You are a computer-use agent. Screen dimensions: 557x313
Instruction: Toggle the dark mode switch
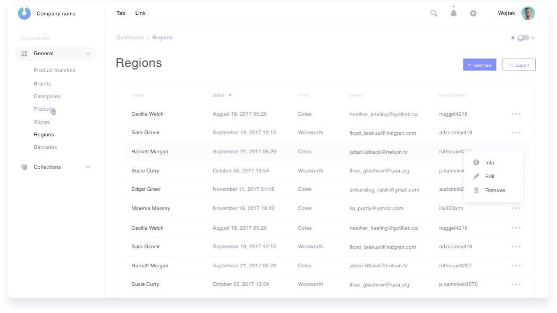click(x=523, y=38)
